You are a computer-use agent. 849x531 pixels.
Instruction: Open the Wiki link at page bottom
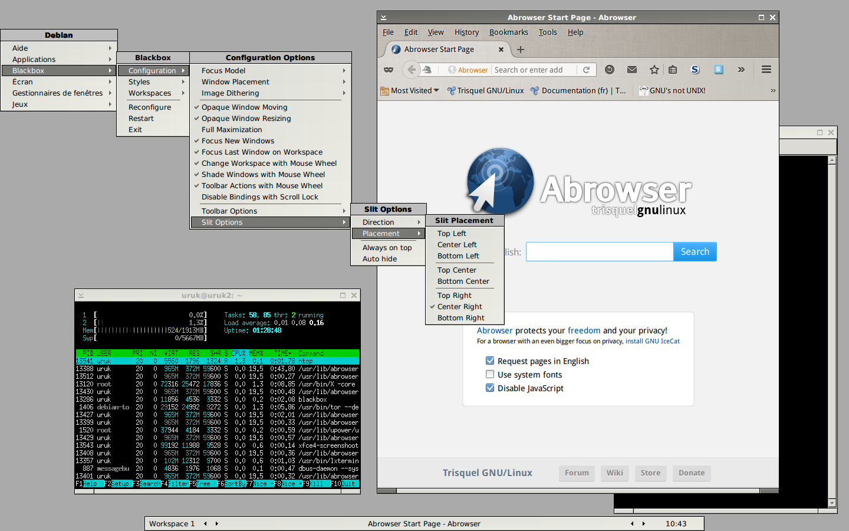pyautogui.click(x=614, y=473)
